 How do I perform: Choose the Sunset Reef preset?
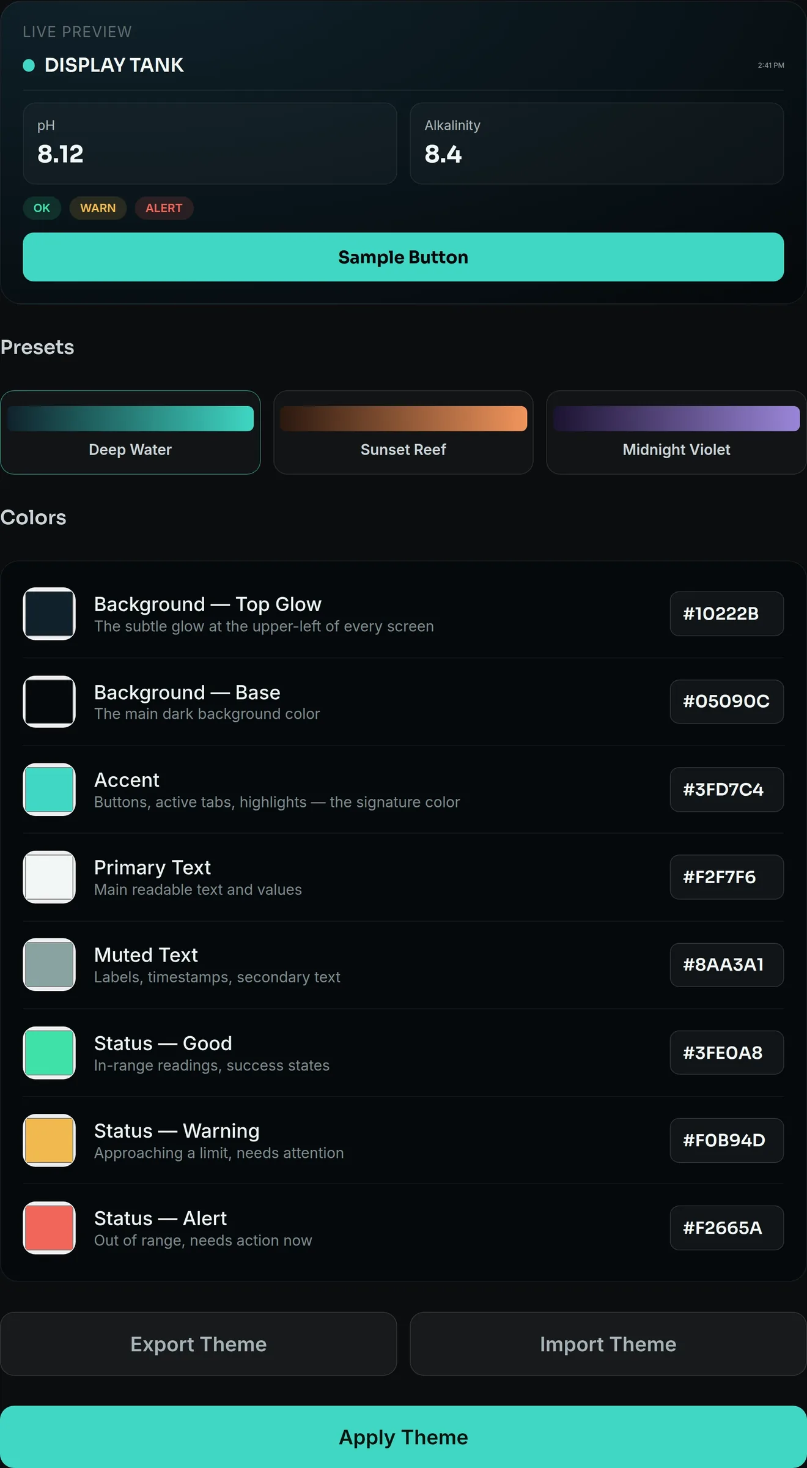coord(403,432)
